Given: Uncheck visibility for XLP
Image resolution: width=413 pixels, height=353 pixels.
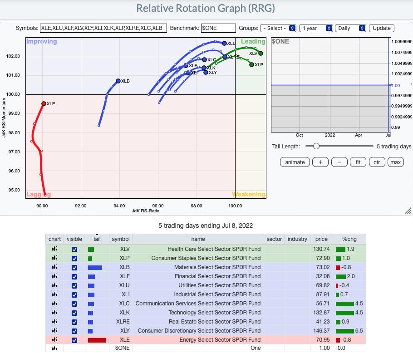Looking at the screenshot, I should 74,258.
